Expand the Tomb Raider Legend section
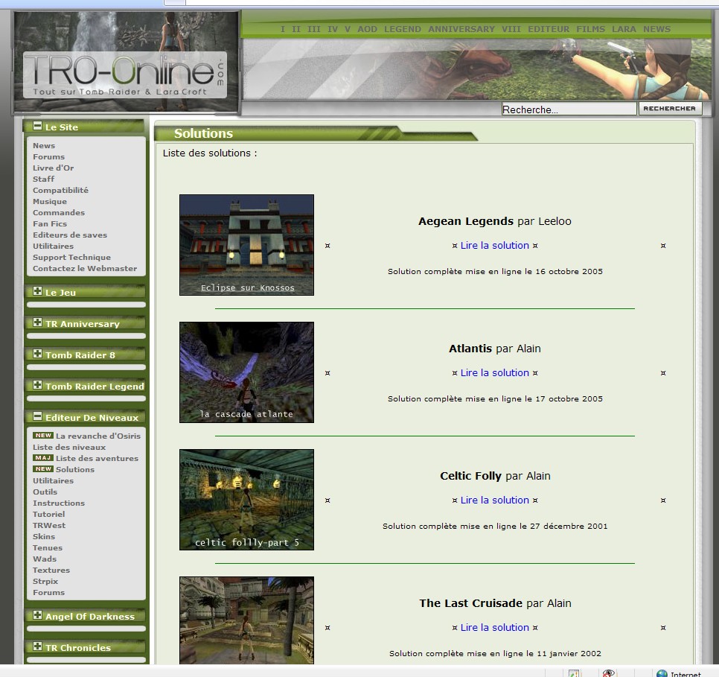Screen dimensions: 719x677 38,384
